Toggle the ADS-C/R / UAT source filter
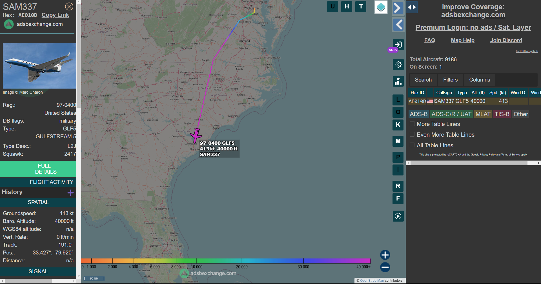The width and height of the screenshot is (541, 284). [x=451, y=114]
